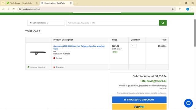
Task: View site information icon in address bar
Action: click(20, 9)
